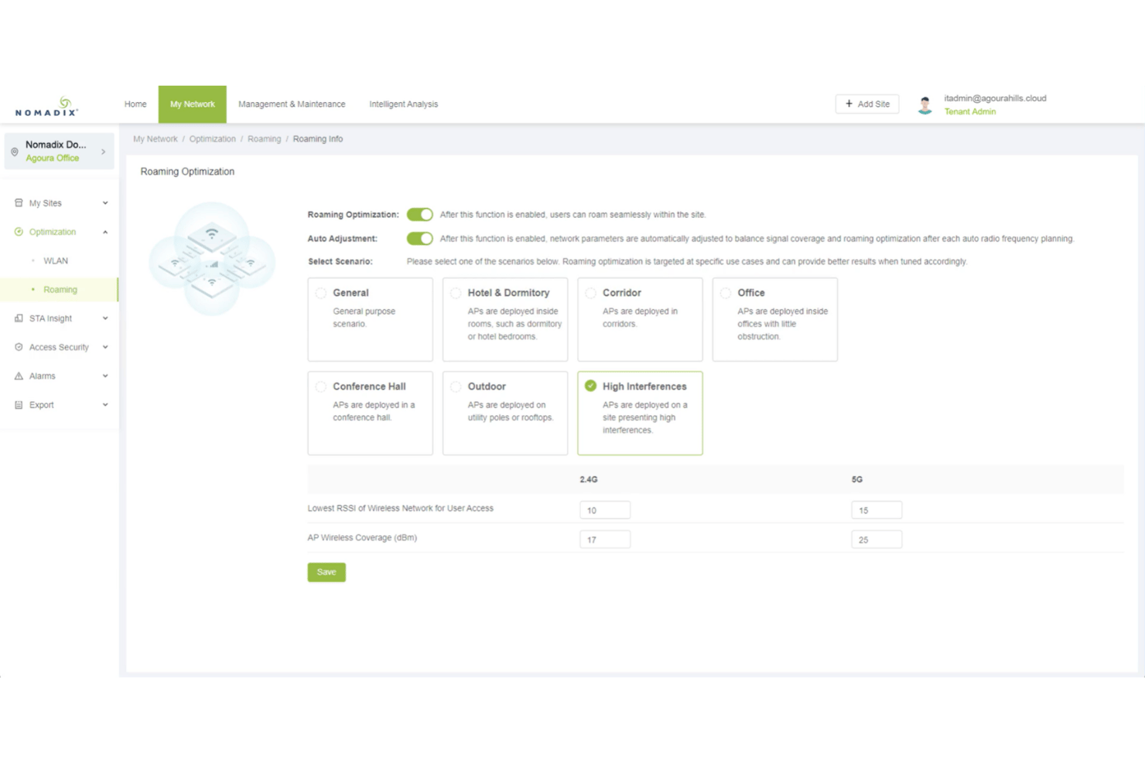Click the Nomadix logo
The image size is (1145, 763).
[x=46, y=107]
